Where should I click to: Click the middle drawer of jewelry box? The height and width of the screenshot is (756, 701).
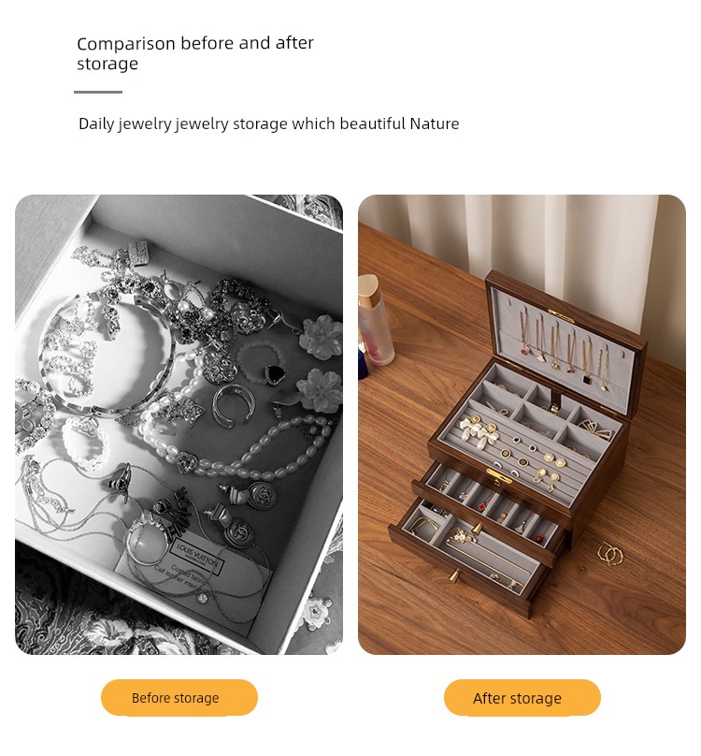pyautogui.click(x=492, y=503)
